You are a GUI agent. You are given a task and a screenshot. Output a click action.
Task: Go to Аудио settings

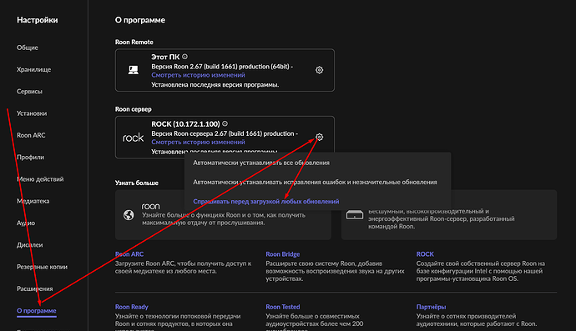pos(26,223)
